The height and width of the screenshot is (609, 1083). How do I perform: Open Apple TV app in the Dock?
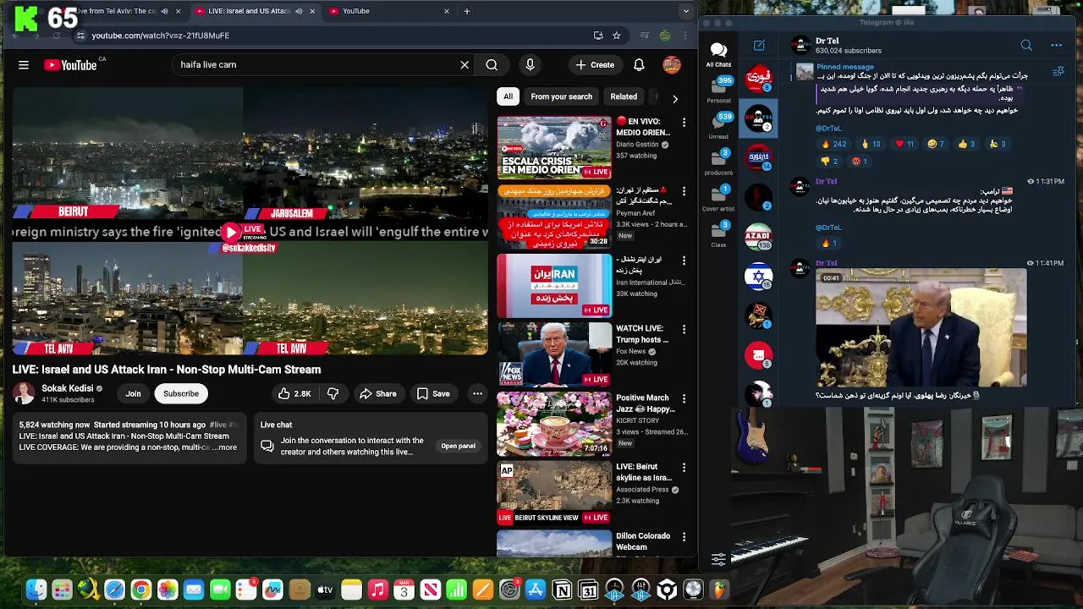[x=325, y=590]
